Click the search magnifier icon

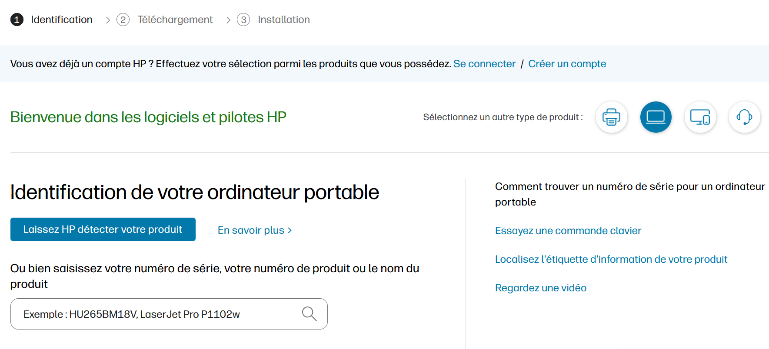coord(309,313)
